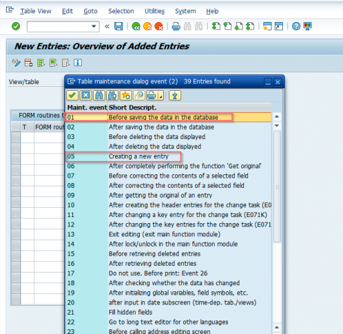Click the vertical scrollbar thumb in dialog
343x334 pixels.
click(x=277, y=187)
